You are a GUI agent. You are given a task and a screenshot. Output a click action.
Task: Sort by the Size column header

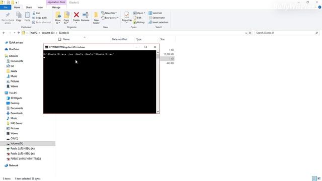[x=162, y=39]
